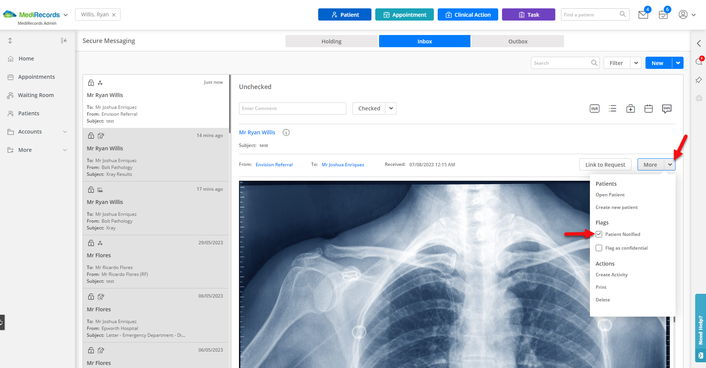706x368 pixels.
Task: Open the Epworth Hospital Emergency Department letter message
Action: (x=156, y=315)
